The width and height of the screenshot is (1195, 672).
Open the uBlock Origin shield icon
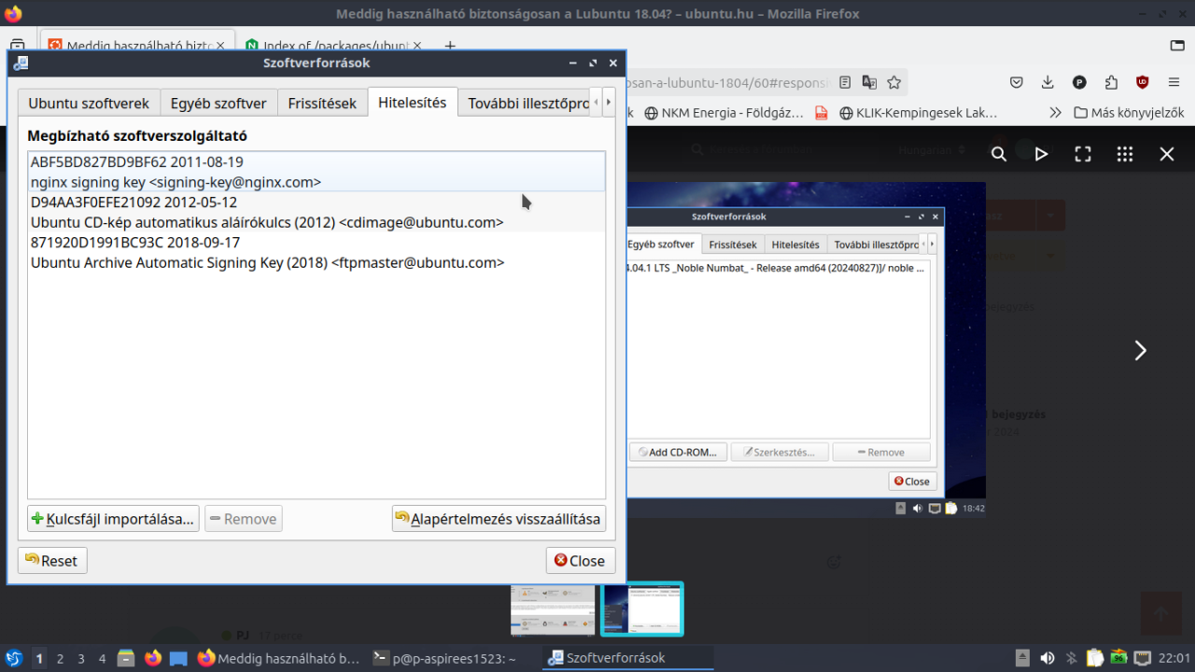click(1142, 82)
